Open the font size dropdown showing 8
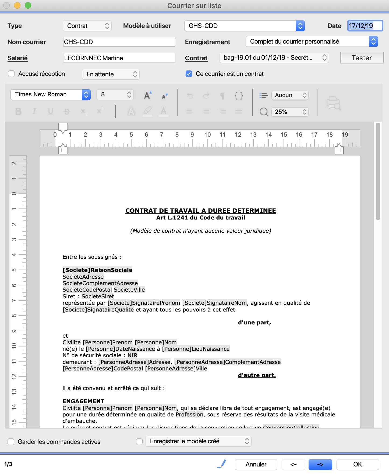Screen dimensions: 389x474 [x=115, y=94]
